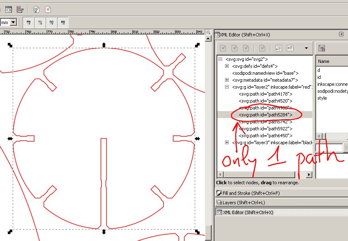Click the bottom-center canvas scale handle
Screen dimensions: 348x241
pyautogui.click(x=104, y=232)
